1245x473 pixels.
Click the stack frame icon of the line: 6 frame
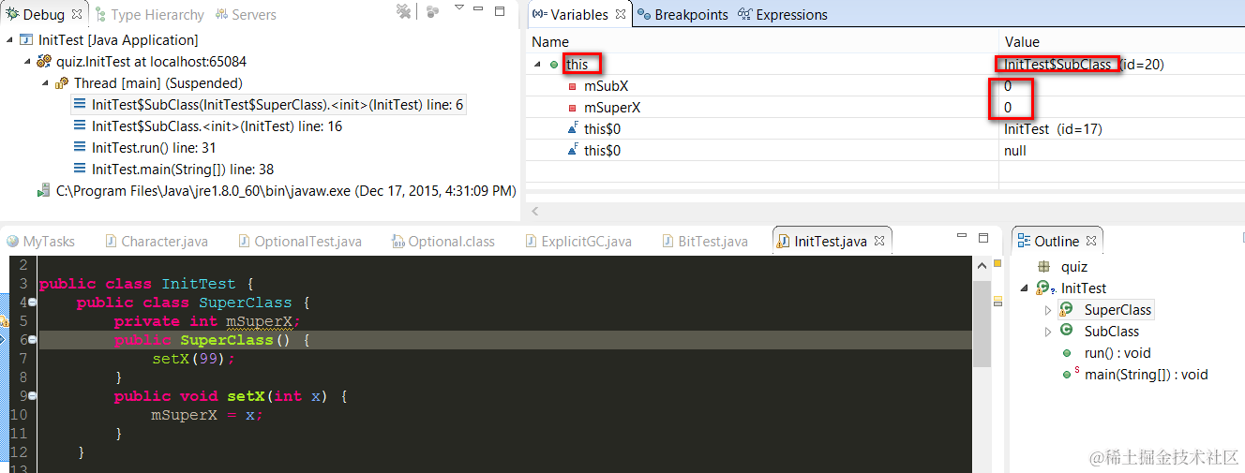pos(81,105)
